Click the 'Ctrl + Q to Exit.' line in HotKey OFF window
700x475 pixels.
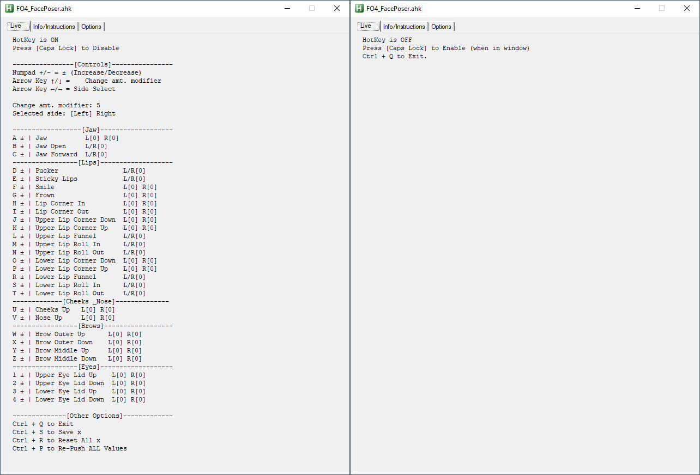[395, 56]
